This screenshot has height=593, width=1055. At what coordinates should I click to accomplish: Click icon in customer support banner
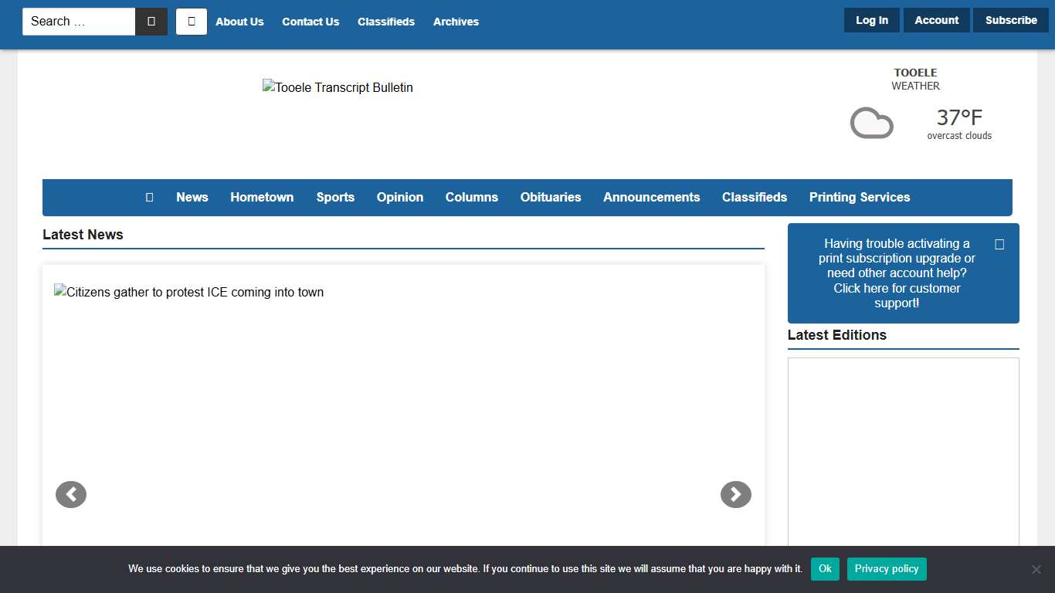(999, 245)
